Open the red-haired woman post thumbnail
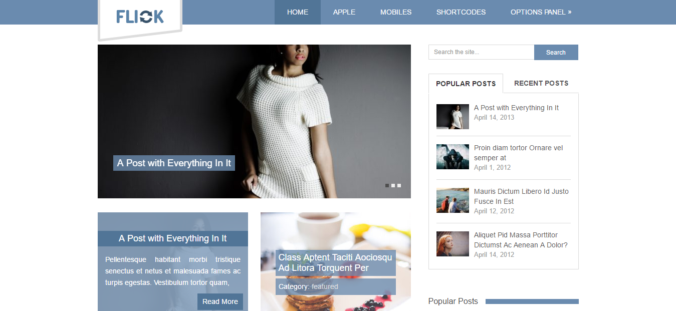Viewport: 676px width, 311px height. coord(453,244)
